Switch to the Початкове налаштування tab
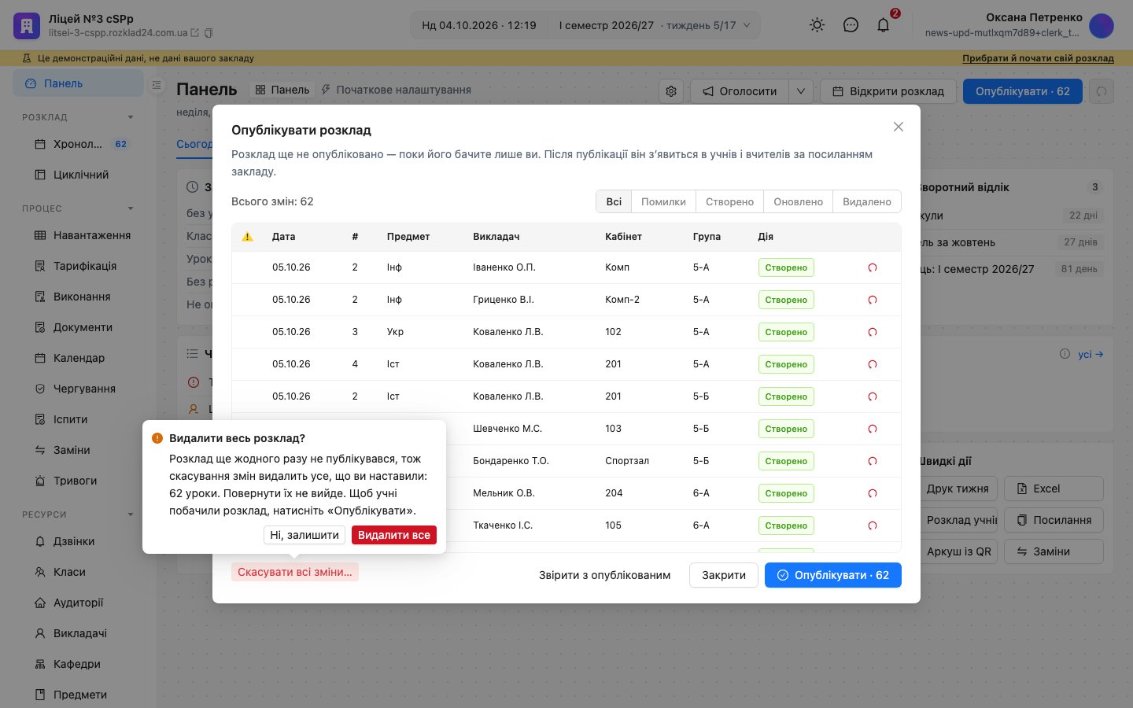Screen dimensions: 1133x708 (396, 90)
